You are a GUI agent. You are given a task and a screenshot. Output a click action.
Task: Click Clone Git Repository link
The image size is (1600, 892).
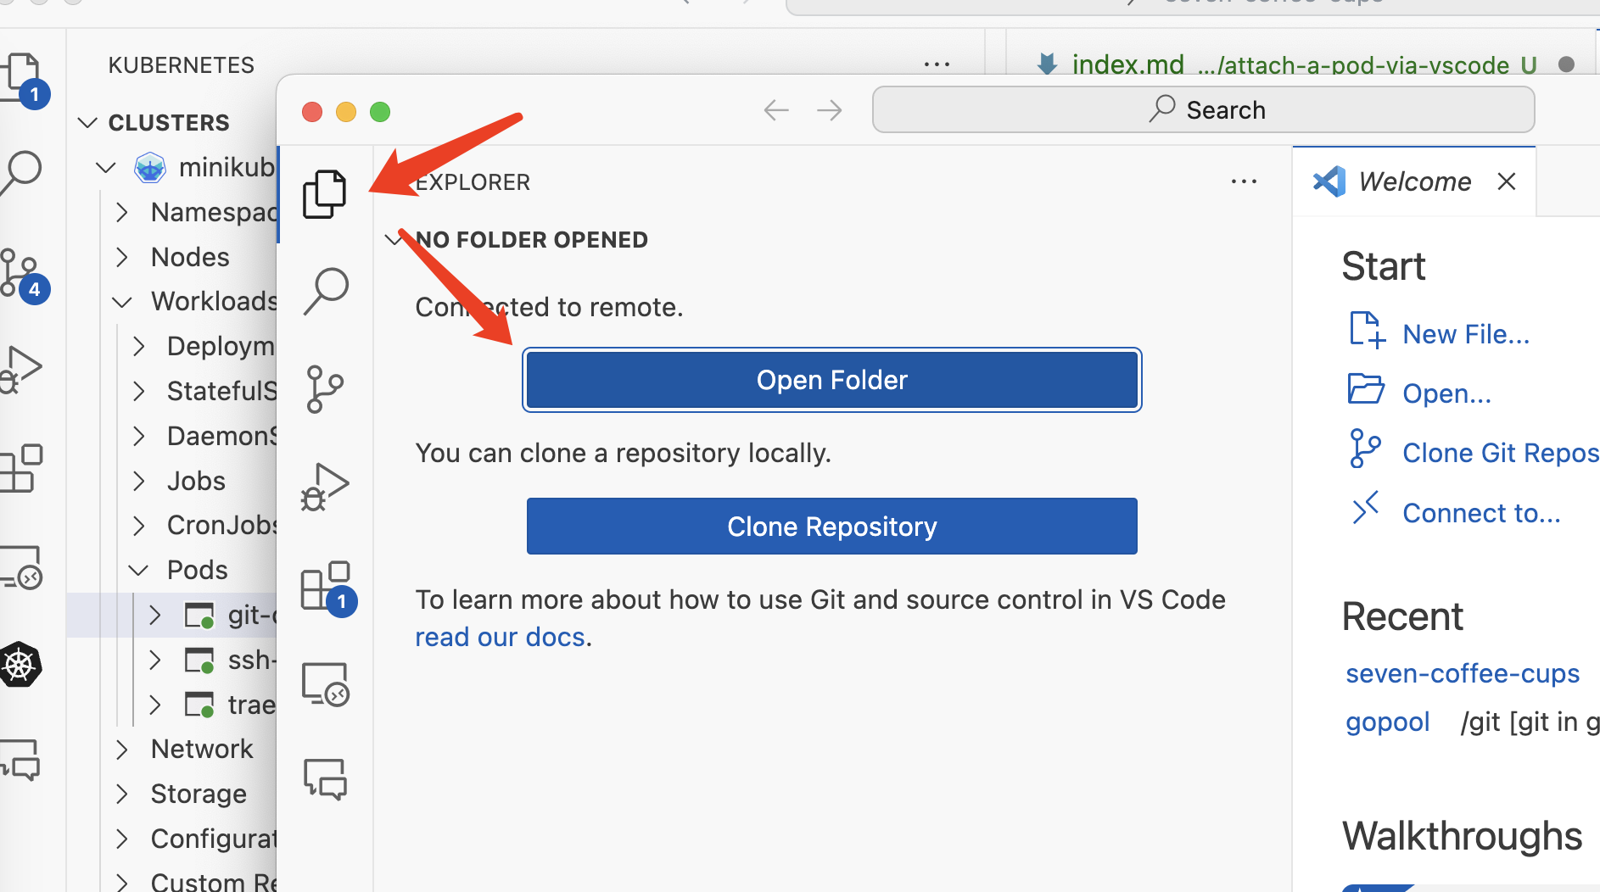(1501, 453)
